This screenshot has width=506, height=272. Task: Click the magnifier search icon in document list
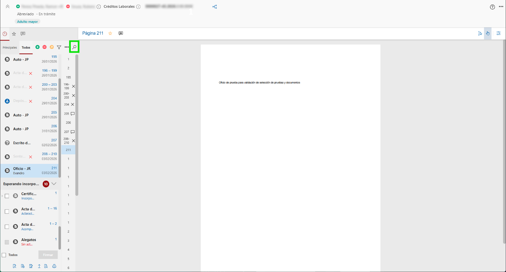[74, 47]
